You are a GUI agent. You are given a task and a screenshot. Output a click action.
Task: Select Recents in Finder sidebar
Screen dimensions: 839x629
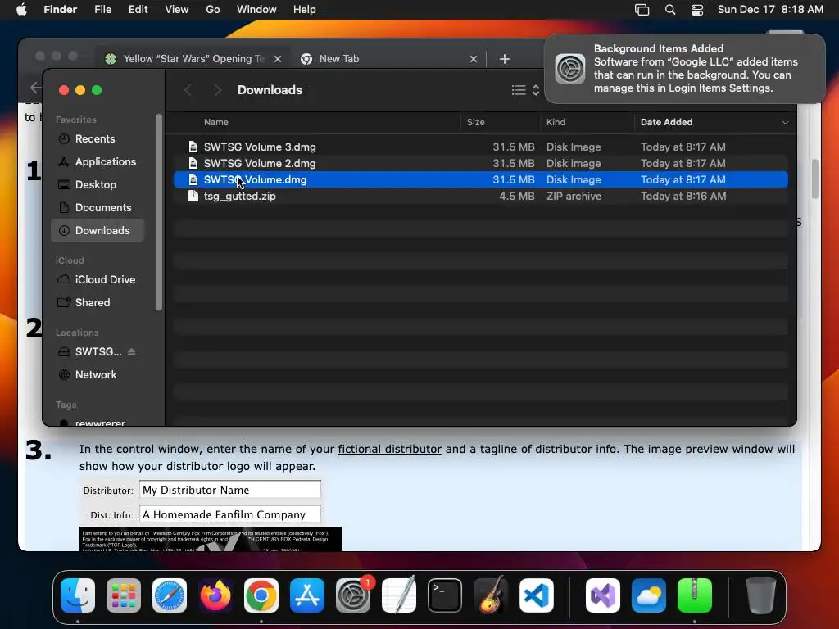point(98,139)
